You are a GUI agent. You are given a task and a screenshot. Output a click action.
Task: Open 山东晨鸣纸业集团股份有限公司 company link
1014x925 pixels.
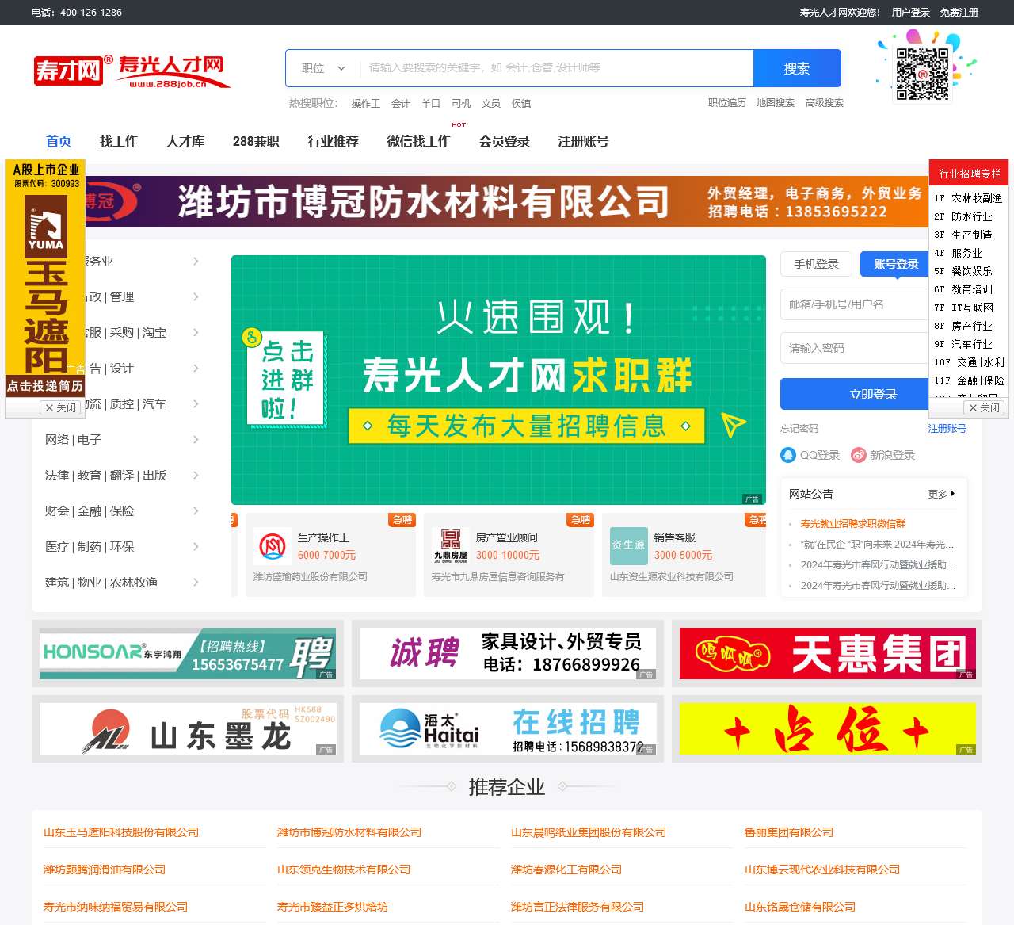coord(589,832)
